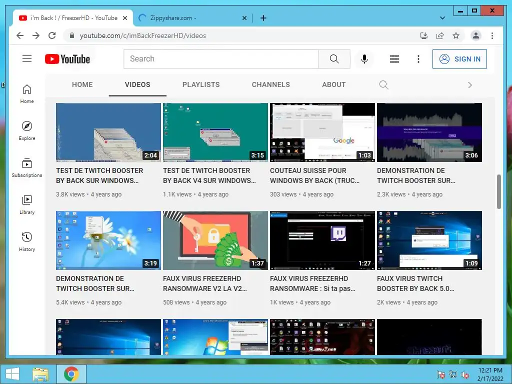Bookmark this page with star icon
512x384 pixels.
(456, 35)
